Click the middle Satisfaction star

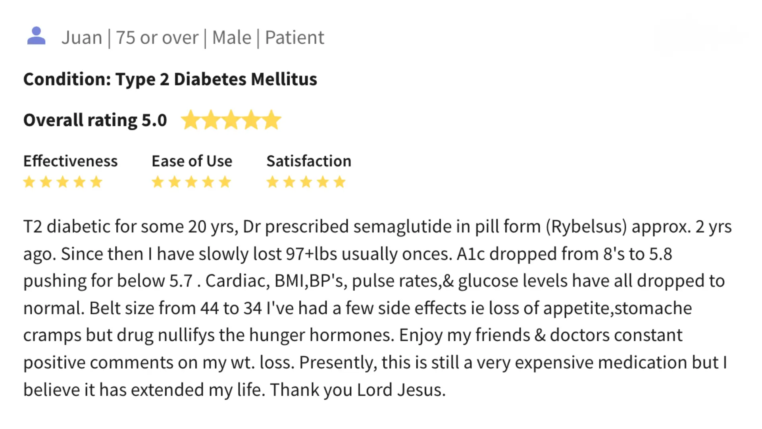[x=306, y=182]
